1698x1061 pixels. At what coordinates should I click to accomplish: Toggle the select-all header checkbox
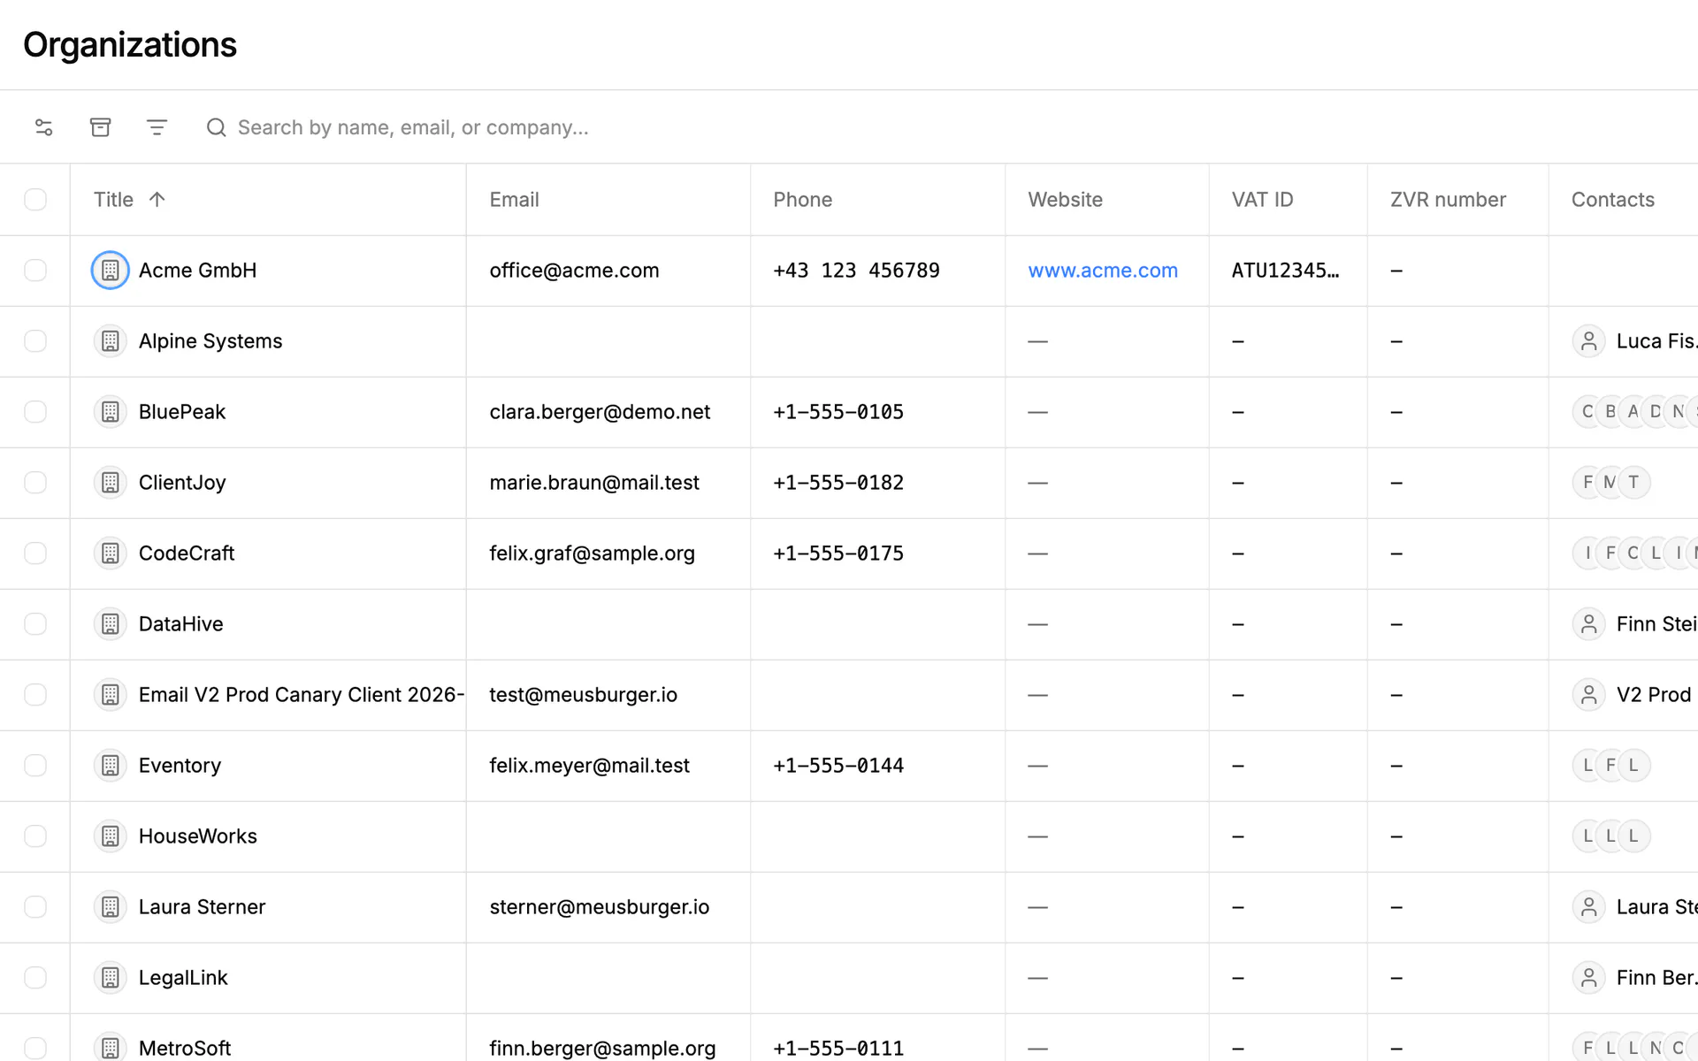click(35, 200)
